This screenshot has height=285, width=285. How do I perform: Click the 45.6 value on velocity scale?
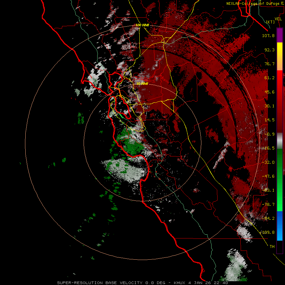pyautogui.click(x=269, y=92)
